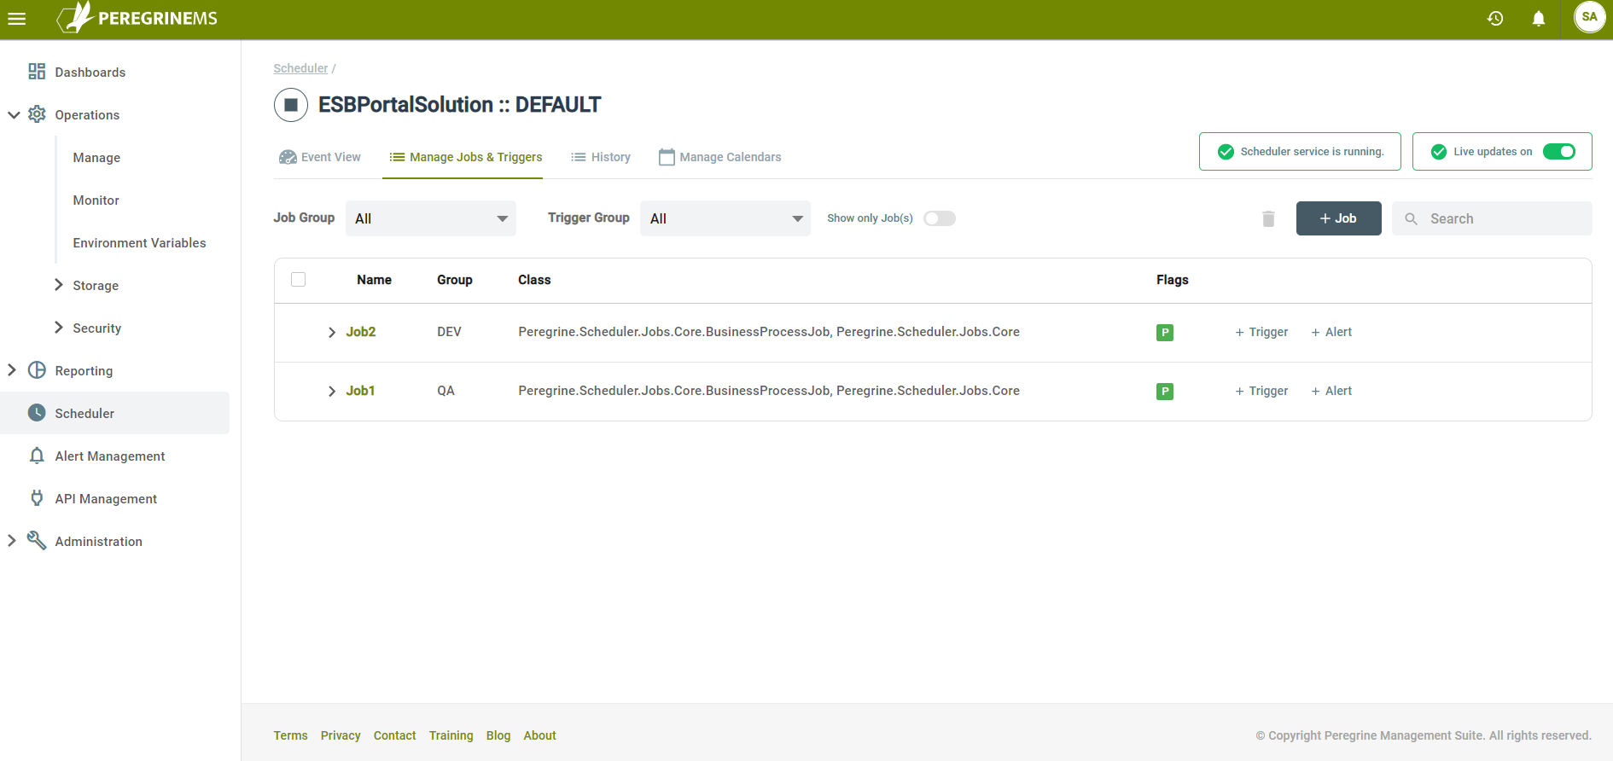This screenshot has width=1613, height=761.
Task: Sort by the Name column header
Action: click(374, 280)
